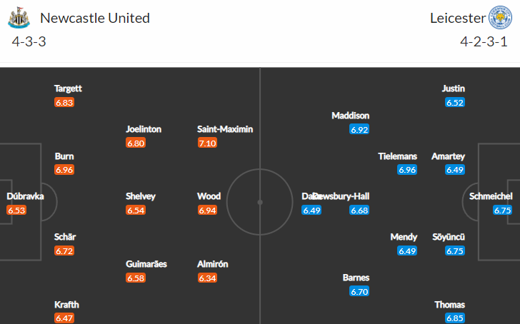
Task: Click Schmeichel's 6.75 rating badge
Action: coord(502,210)
